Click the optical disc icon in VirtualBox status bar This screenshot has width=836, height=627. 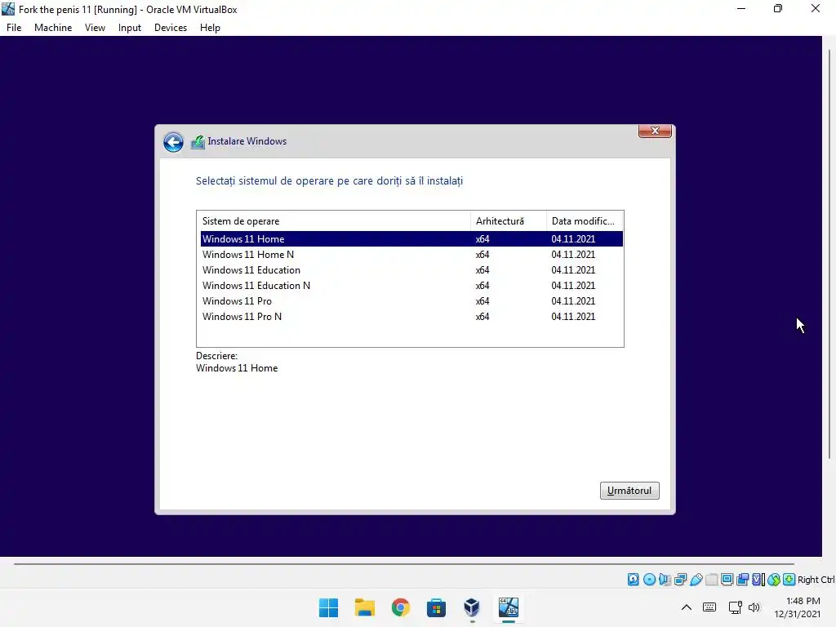click(649, 580)
